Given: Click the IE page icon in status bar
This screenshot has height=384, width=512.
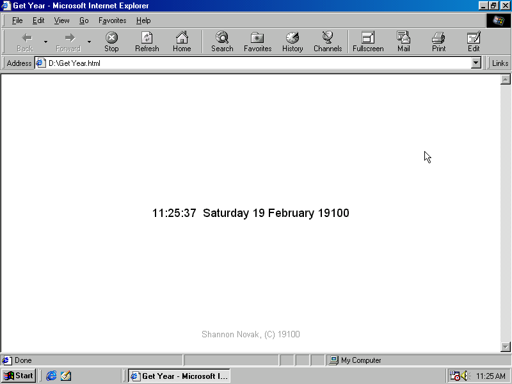Looking at the screenshot, I should (6, 360).
